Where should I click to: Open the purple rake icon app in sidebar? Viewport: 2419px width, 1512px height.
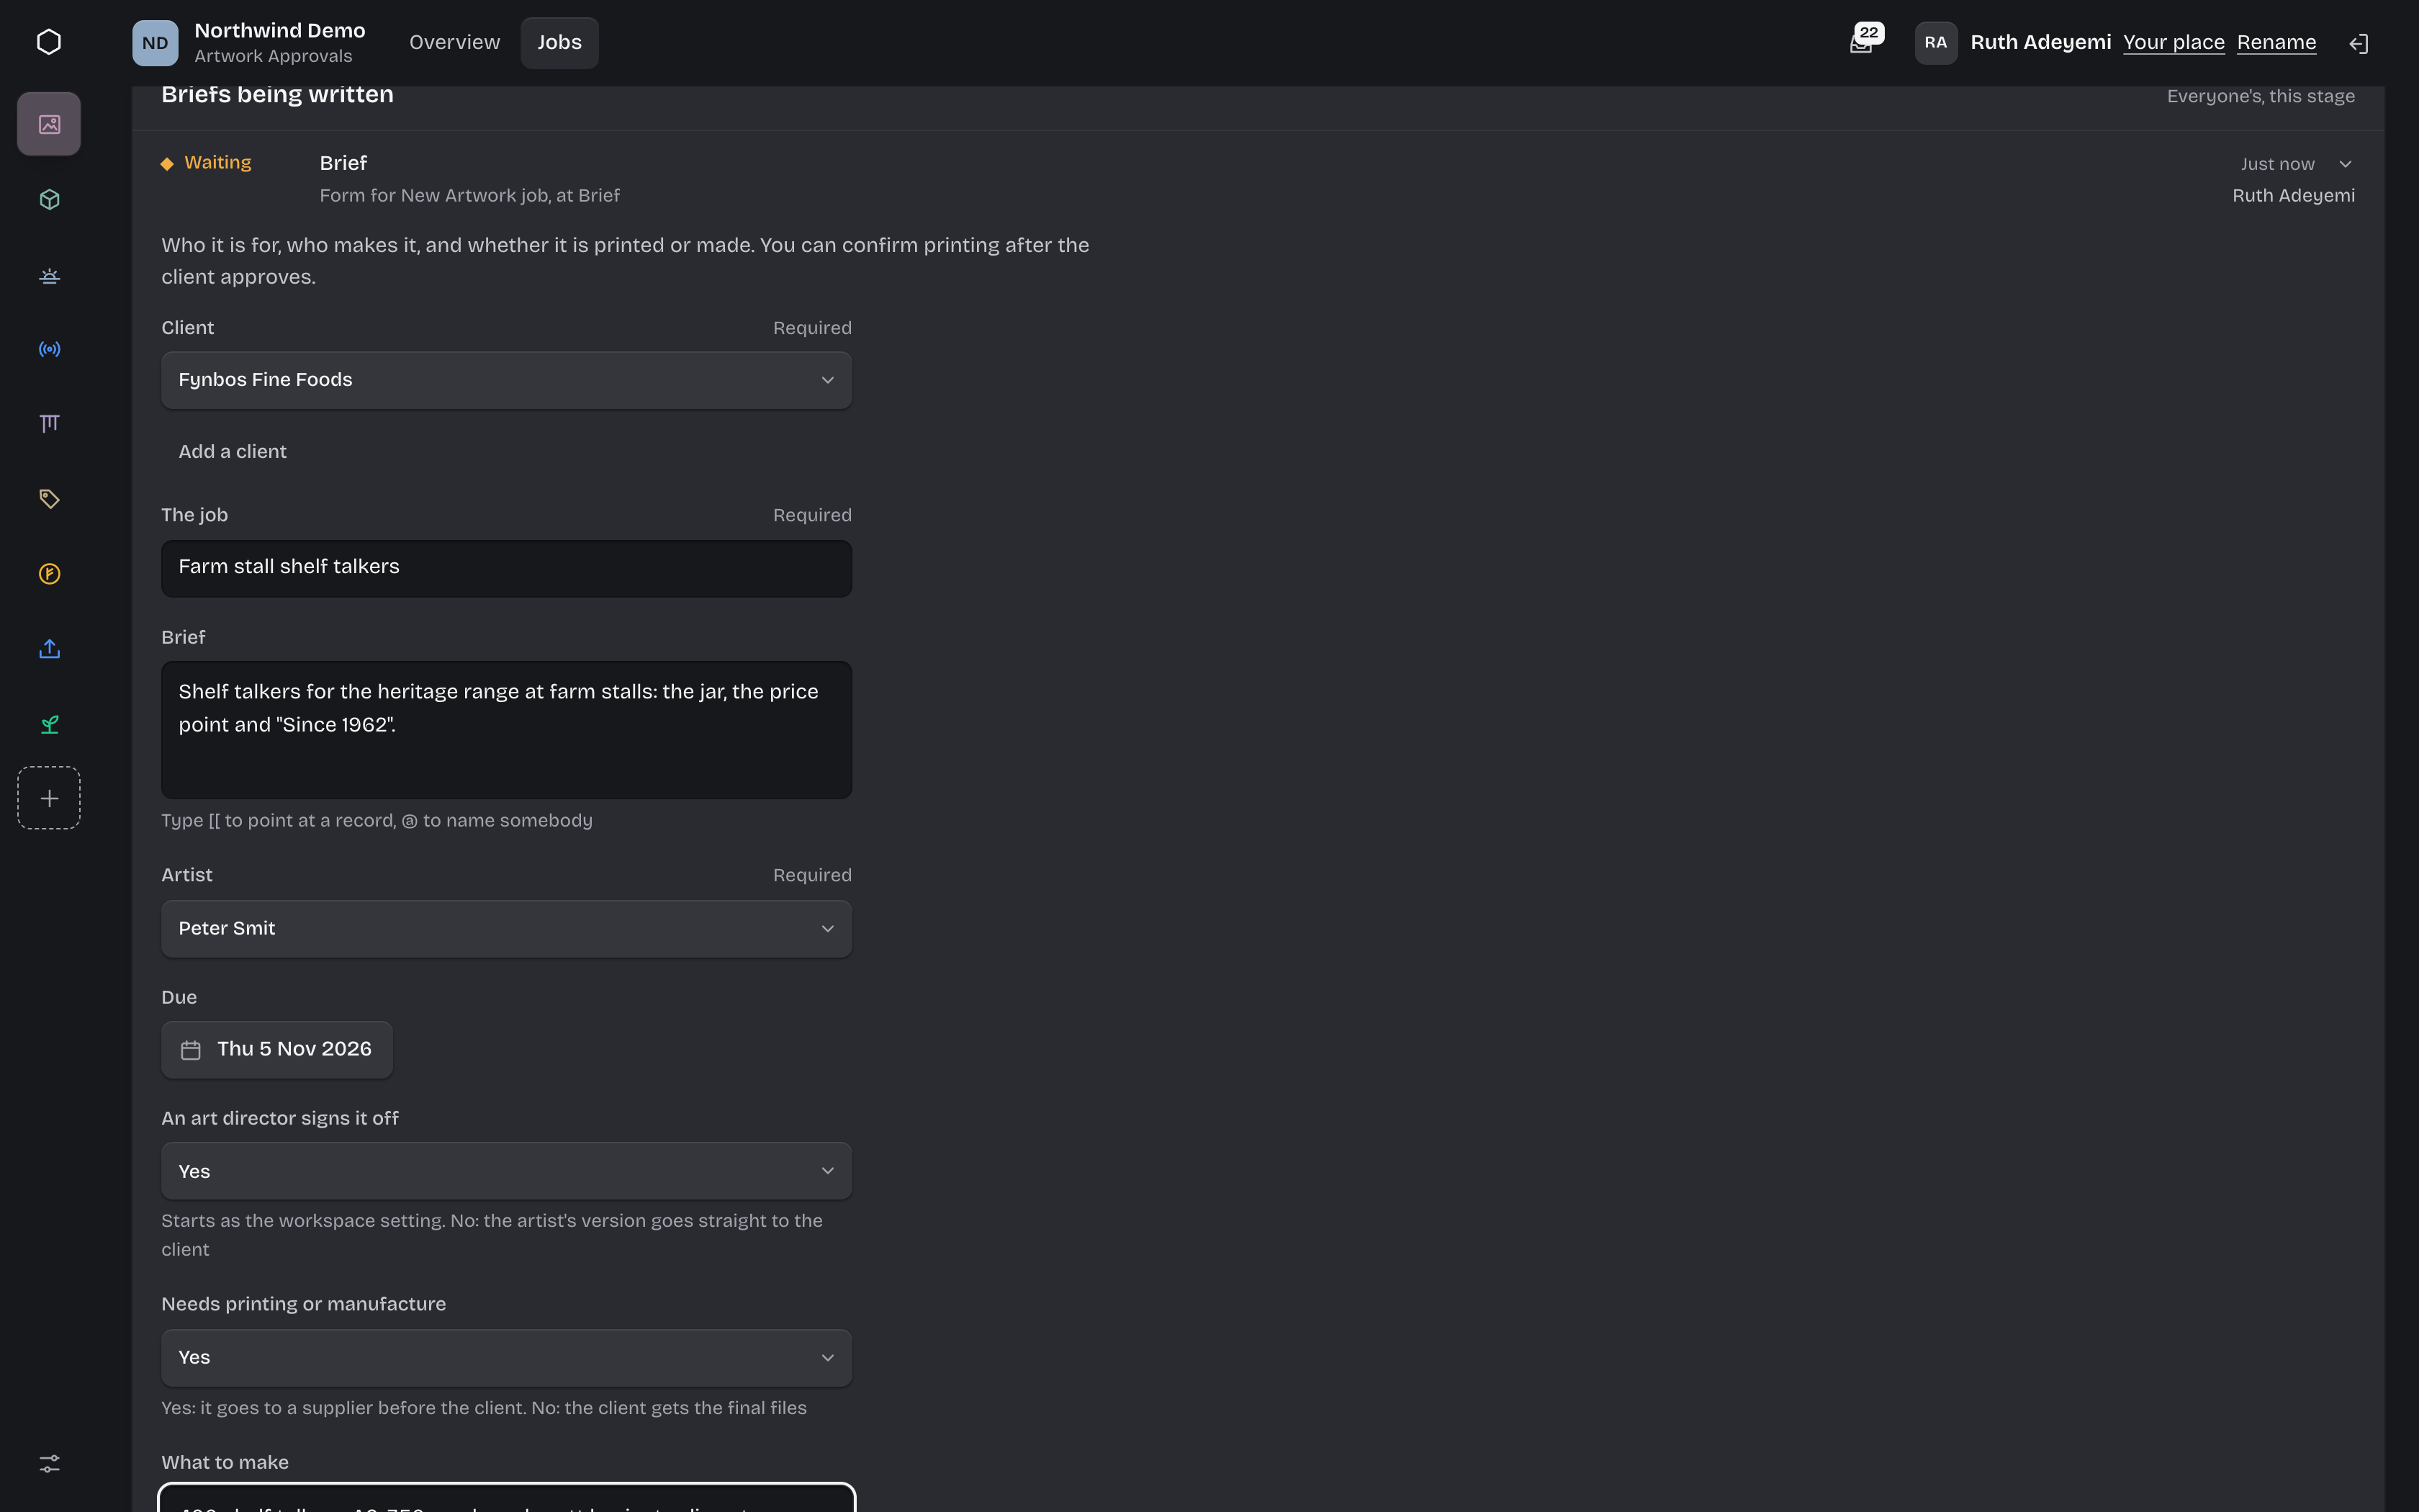point(49,424)
